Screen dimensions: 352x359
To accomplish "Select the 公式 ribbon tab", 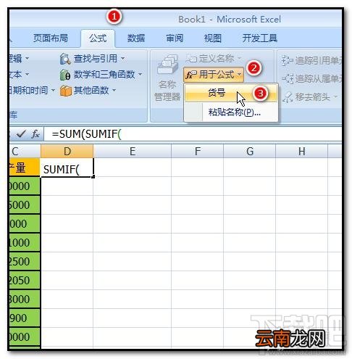I will click(x=98, y=38).
